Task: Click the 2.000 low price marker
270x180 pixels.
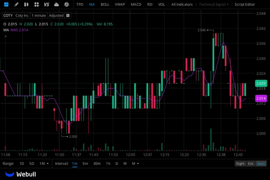Action: pyautogui.click(x=73, y=136)
